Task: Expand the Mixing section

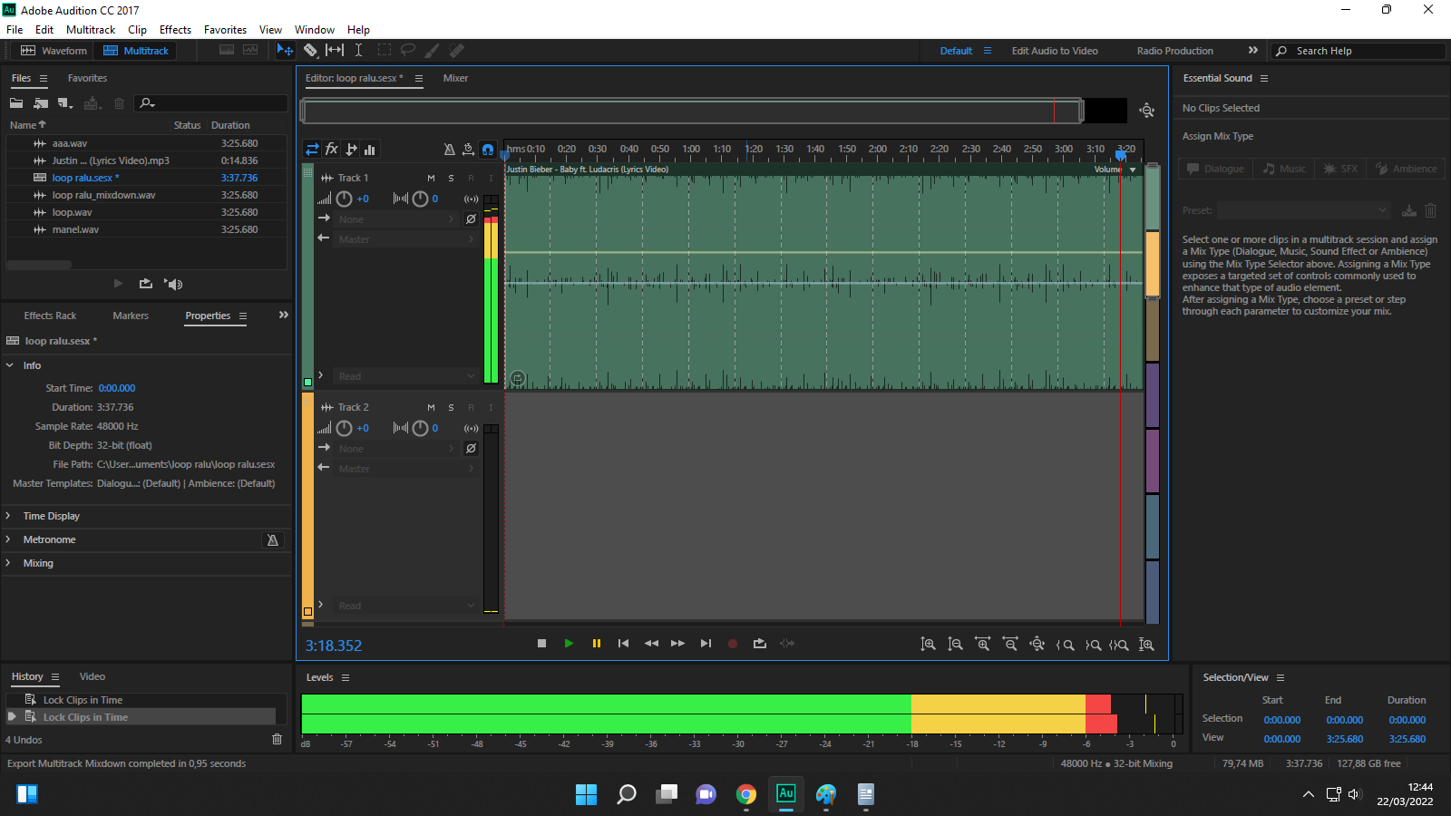Action: [x=38, y=563]
